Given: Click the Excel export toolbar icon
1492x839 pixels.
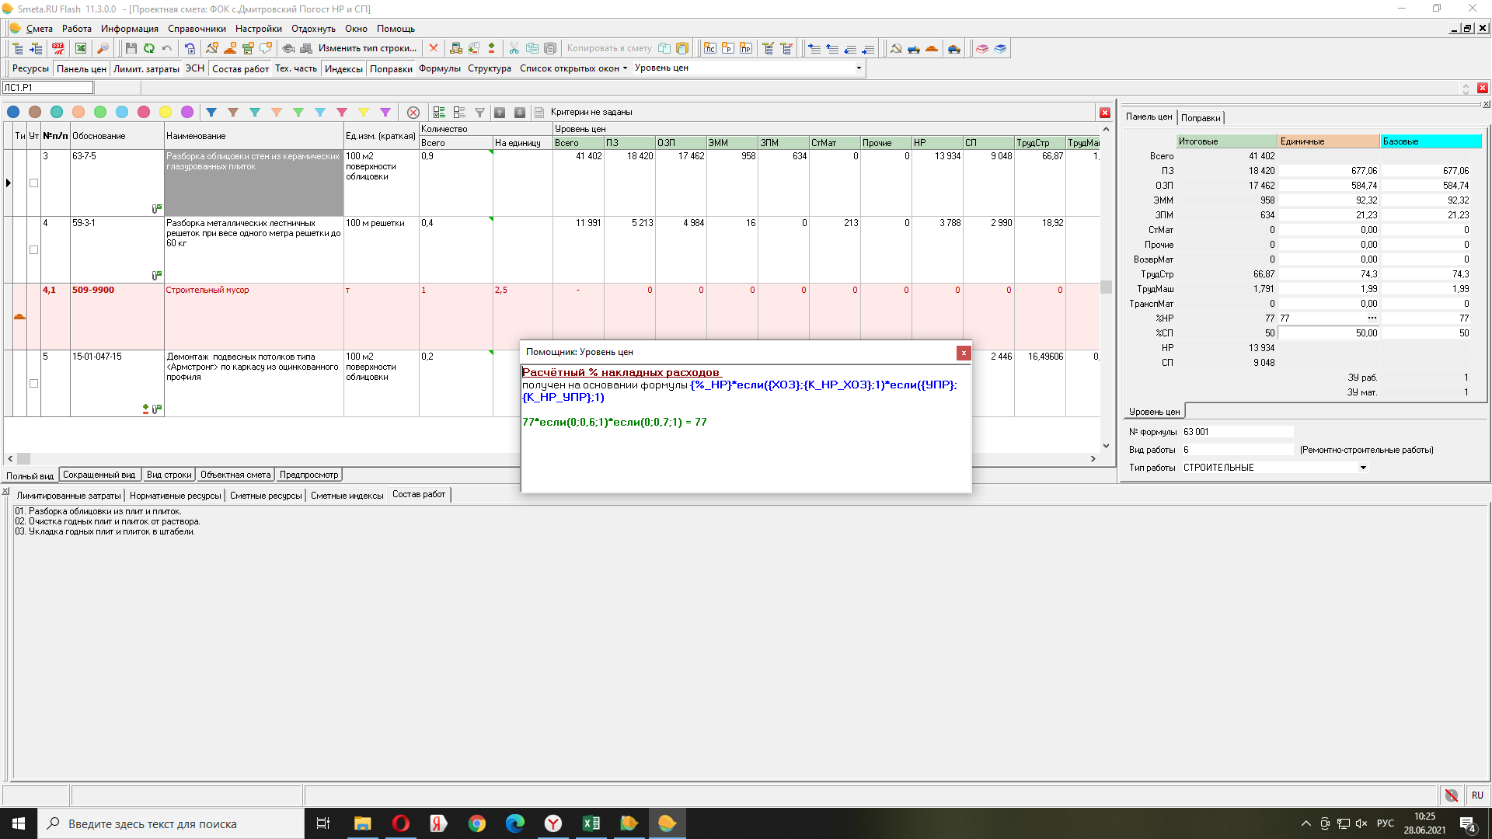Looking at the screenshot, I should click(80, 48).
